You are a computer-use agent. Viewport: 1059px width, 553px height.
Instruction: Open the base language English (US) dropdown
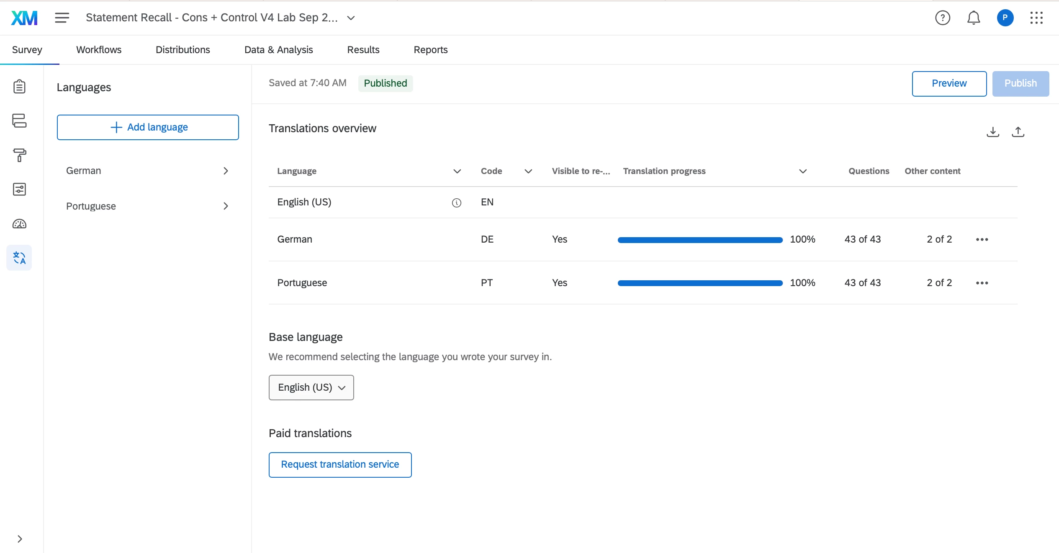[311, 387]
